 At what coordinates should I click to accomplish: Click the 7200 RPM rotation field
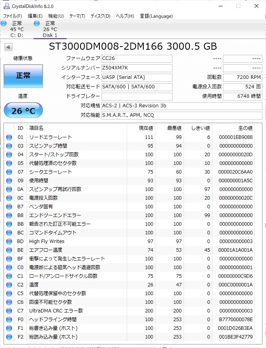pyautogui.click(x=242, y=77)
